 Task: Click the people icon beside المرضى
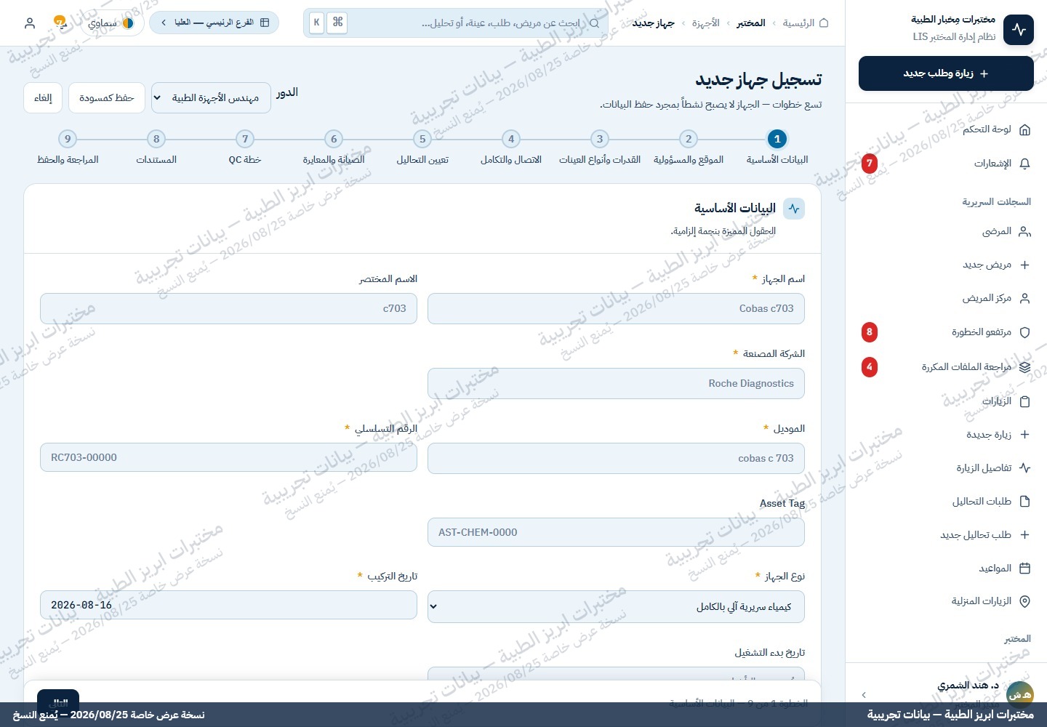point(1025,232)
